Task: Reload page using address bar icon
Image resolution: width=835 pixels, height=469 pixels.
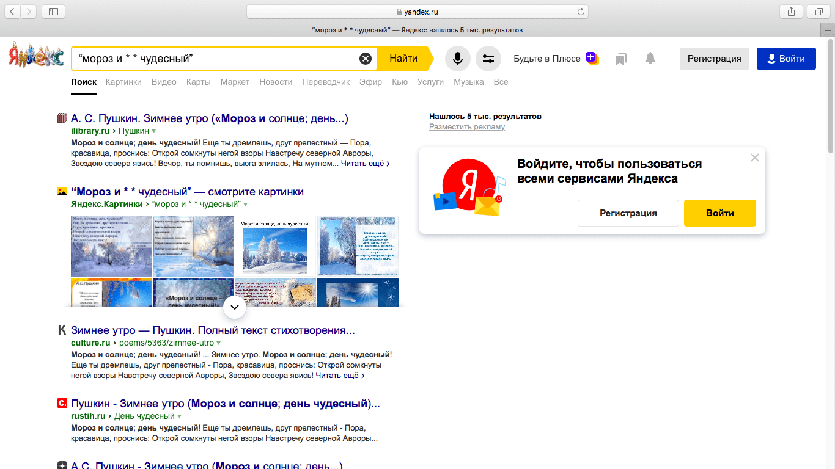Action: (x=581, y=12)
